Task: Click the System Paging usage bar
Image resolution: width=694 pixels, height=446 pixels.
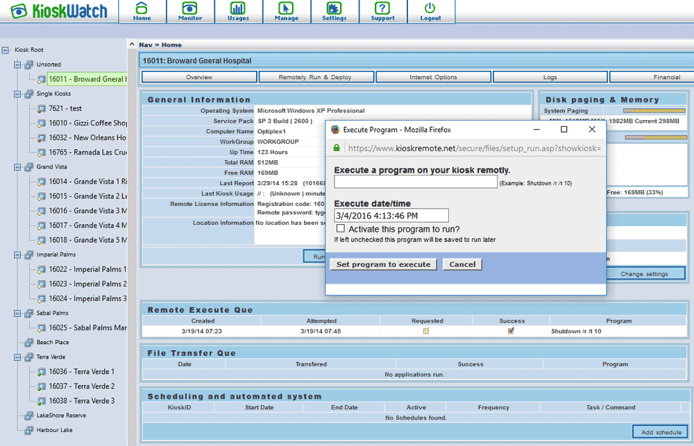Action: 654,110
